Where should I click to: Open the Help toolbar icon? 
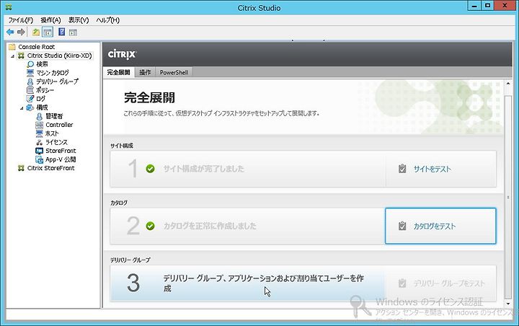tap(61, 32)
